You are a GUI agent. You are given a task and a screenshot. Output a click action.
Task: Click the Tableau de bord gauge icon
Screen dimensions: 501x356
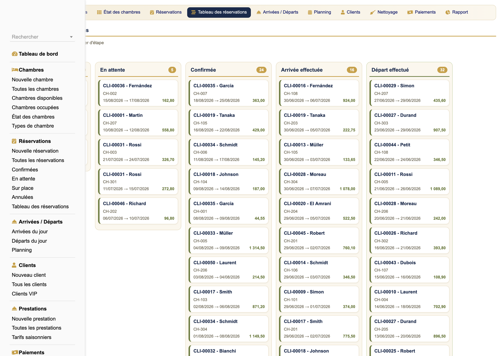tap(15, 54)
